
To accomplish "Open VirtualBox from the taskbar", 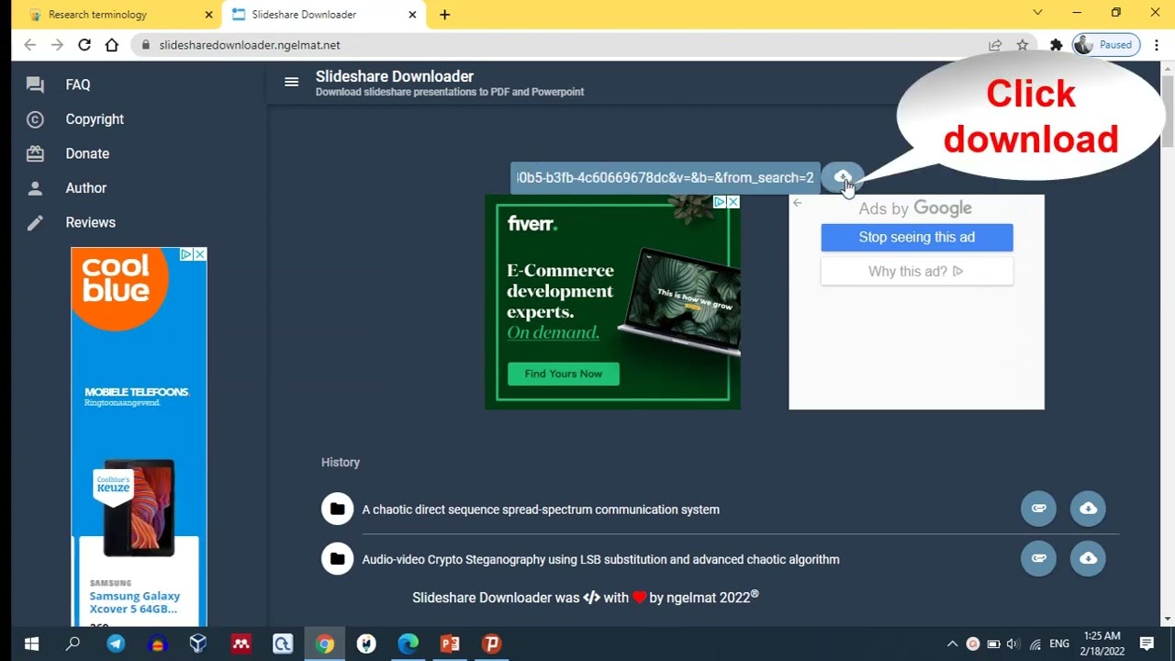I will pos(198,644).
